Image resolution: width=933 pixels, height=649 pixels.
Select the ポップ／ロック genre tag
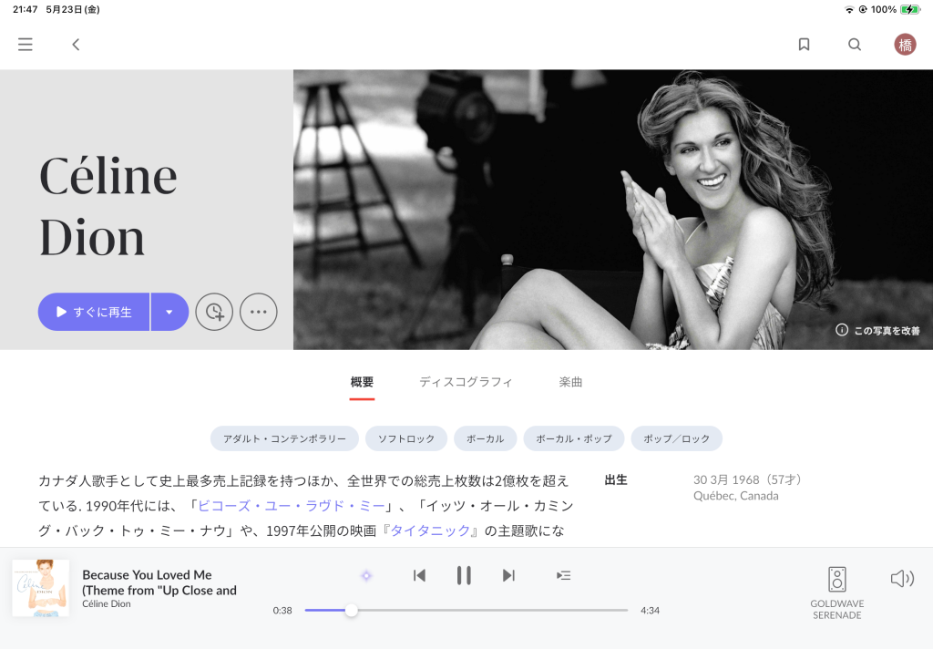677,438
